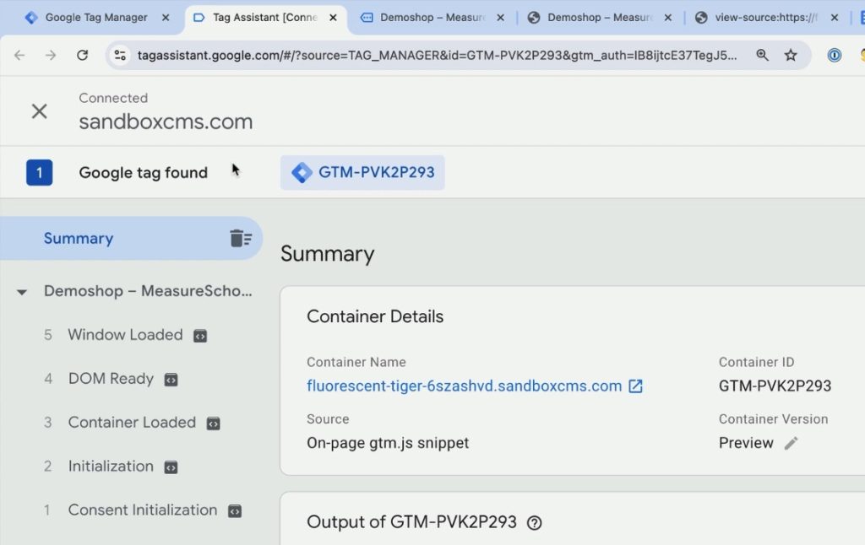Clear events using the trash list icon
Viewport: 865px width, 545px height.
241,238
